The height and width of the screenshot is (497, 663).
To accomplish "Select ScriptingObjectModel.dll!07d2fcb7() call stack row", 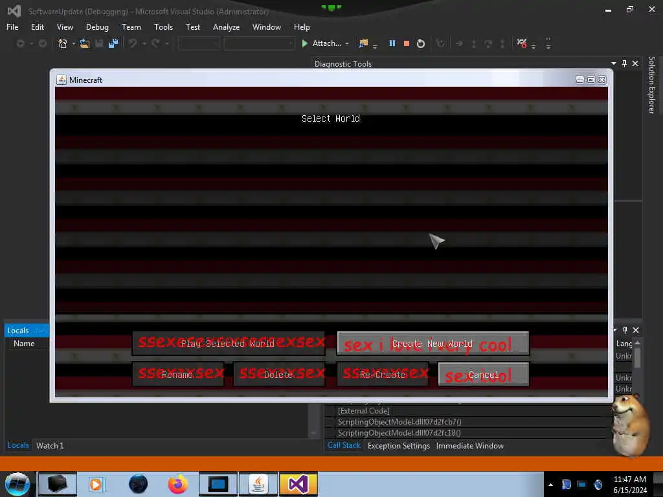I will [x=399, y=422].
